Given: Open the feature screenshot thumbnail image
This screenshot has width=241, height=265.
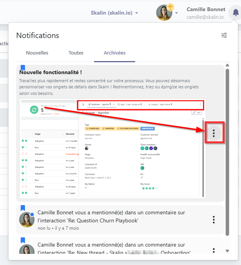Looking at the screenshot, I should (112, 149).
